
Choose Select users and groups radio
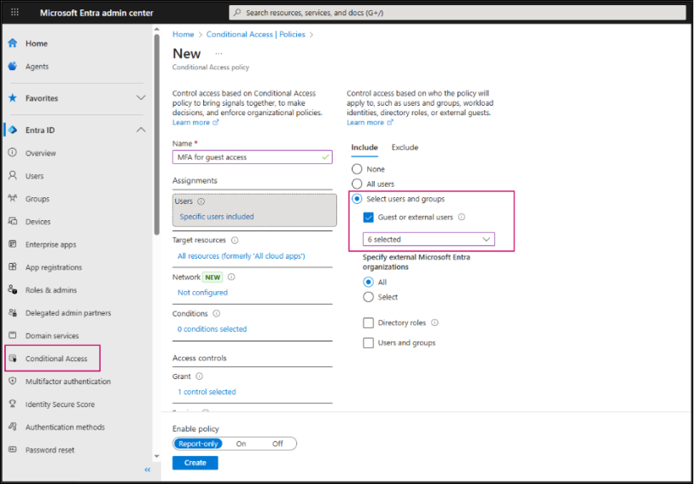pyautogui.click(x=357, y=199)
